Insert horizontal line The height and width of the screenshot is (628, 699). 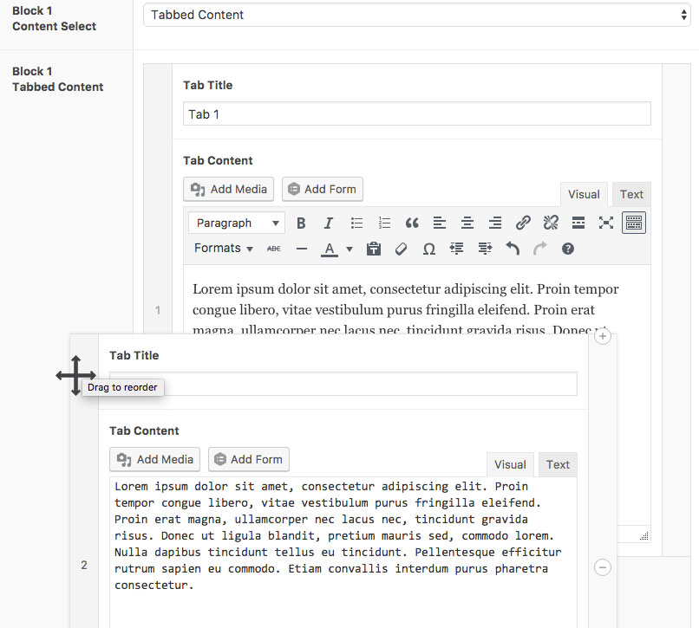click(302, 249)
